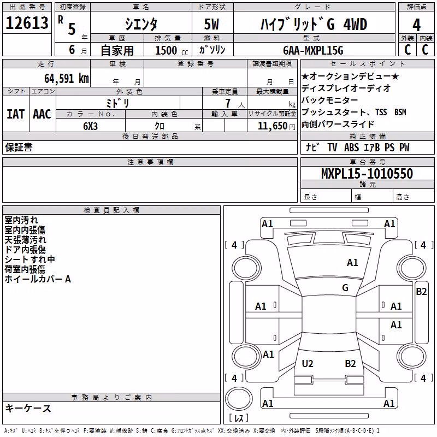Click registration month 6
This screenshot has height=437, width=437.
point(72,50)
